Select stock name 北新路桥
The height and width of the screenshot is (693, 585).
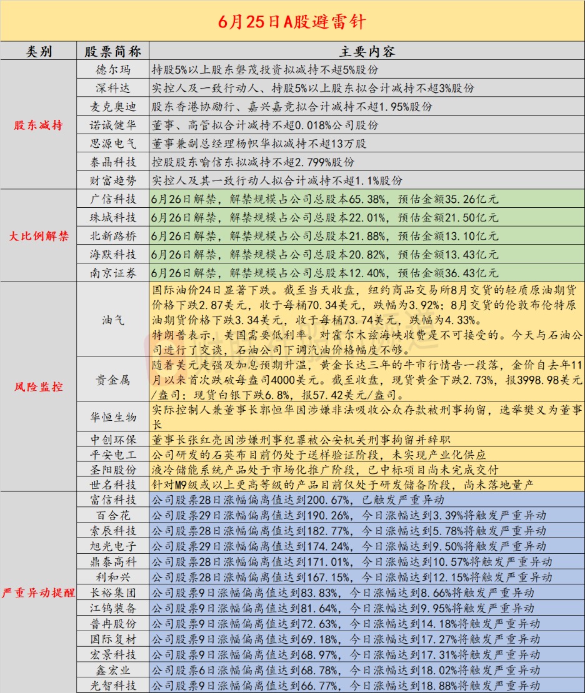tap(113, 236)
